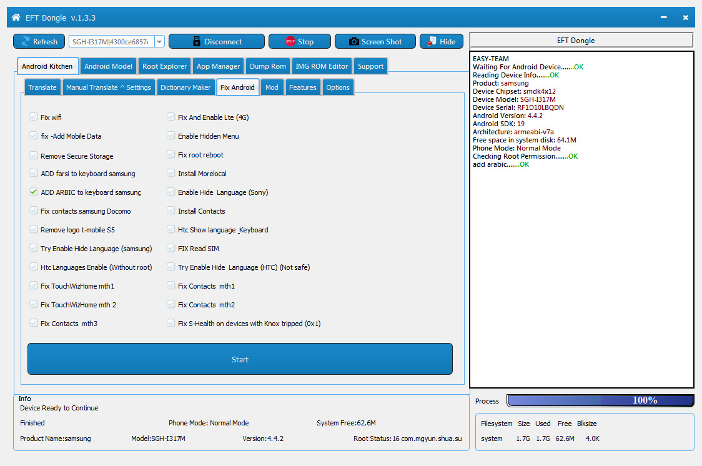Image resolution: width=702 pixels, height=466 pixels.
Task: Switch to the Mod sub-tab
Action: point(272,87)
